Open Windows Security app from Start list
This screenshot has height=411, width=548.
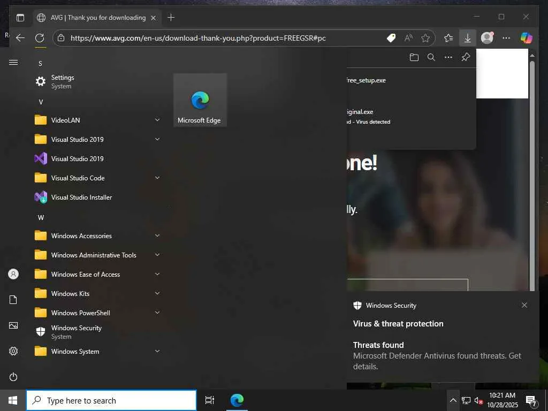point(98,332)
